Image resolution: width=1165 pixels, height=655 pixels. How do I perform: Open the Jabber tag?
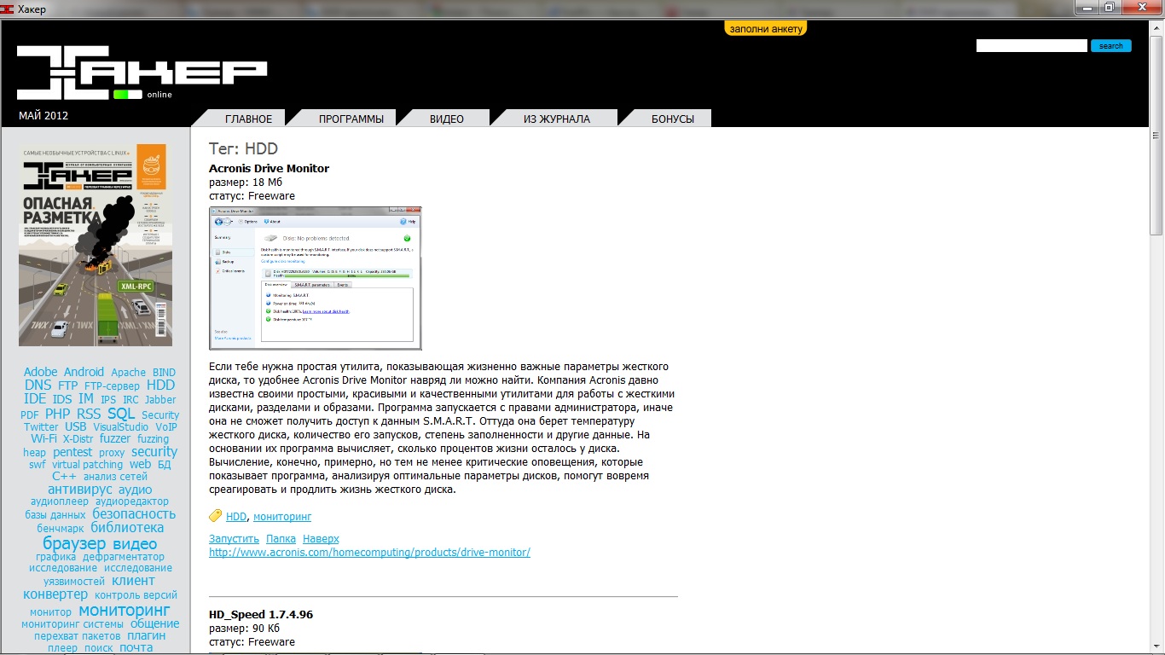click(x=160, y=400)
